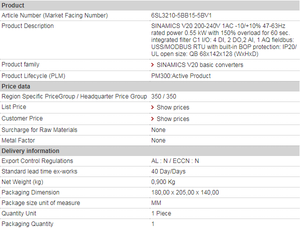Click the Price data section header
Viewport: 300px width, 228px height.
tap(150, 86)
